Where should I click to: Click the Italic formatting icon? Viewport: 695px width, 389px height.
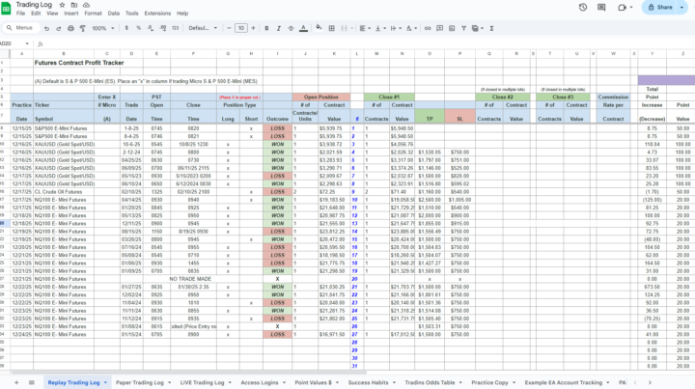coord(281,28)
